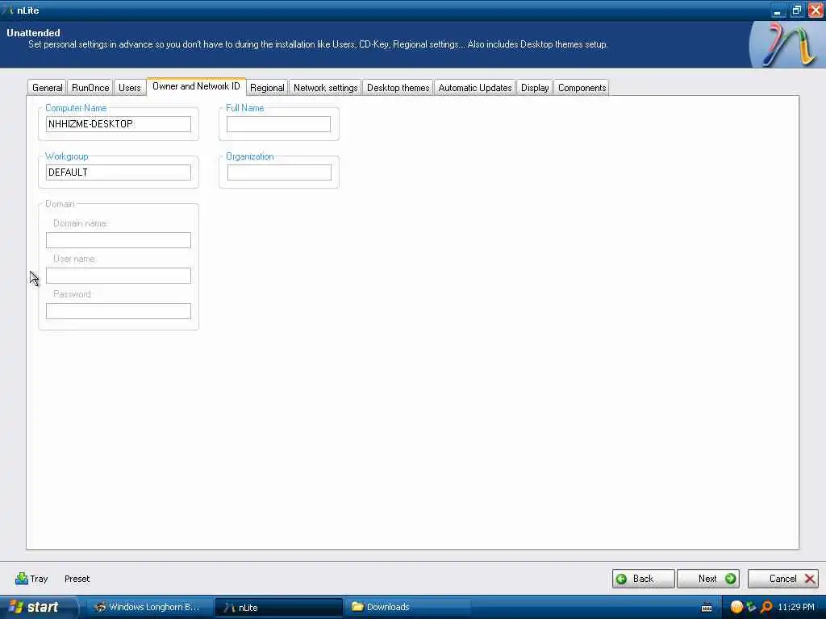Viewport: 826px width, 619px height.
Task: Send nLite to Tray
Action: click(x=31, y=579)
